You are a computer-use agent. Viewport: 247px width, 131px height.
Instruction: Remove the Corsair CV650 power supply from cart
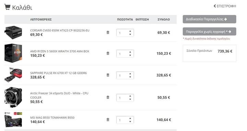(108, 32)
